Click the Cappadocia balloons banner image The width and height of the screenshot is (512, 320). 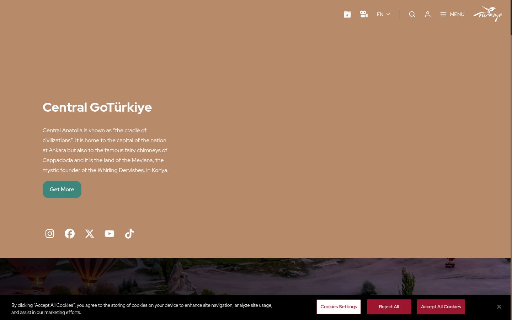click(x=255, y=276)
